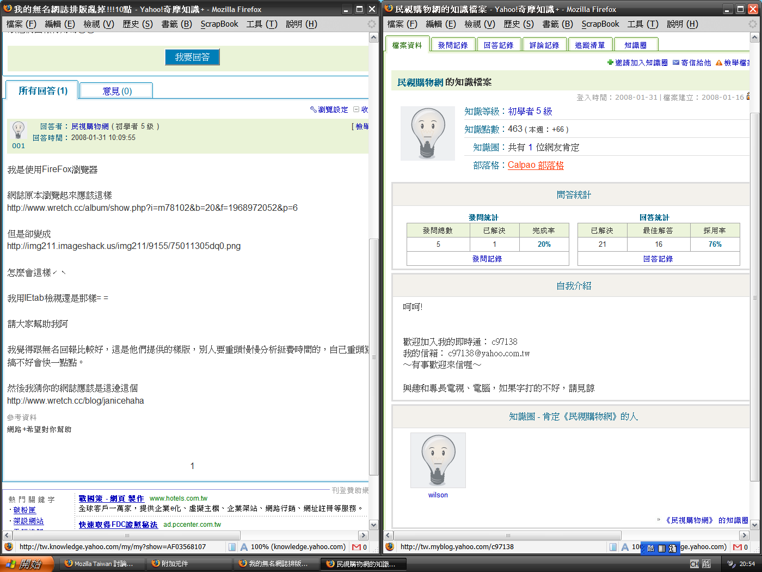The image size is (762, 572).
Task: Open the Calpao 部落格 link
Action: point(536,165)
